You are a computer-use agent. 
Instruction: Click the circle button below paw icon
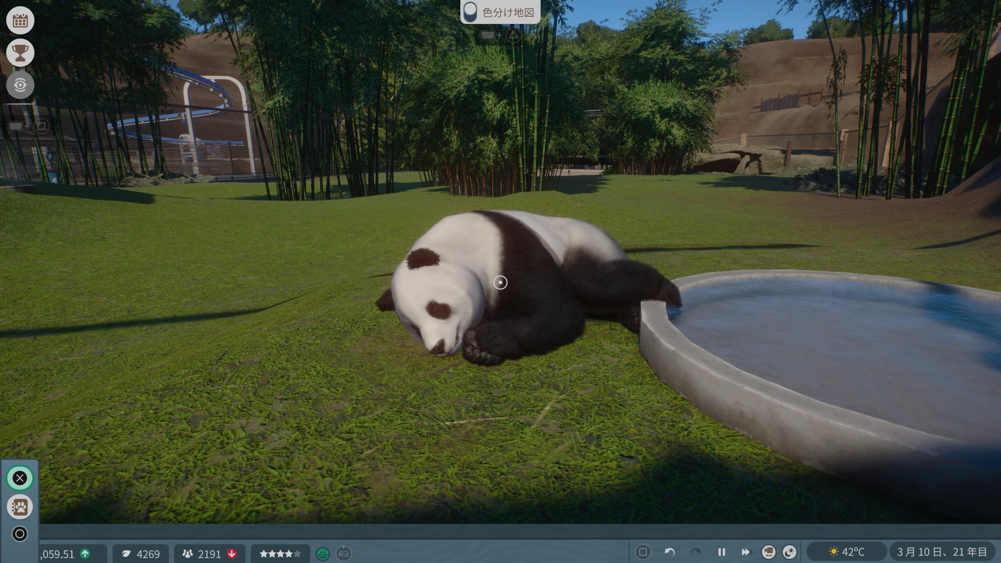[x=20, y=534]
